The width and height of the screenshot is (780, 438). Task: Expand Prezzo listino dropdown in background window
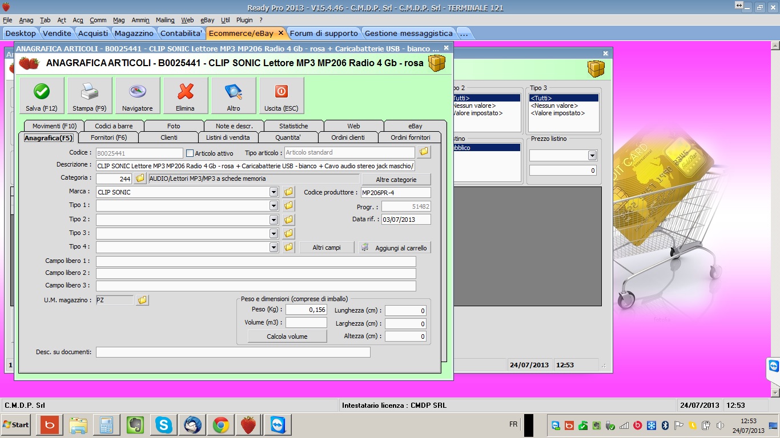click(x=592, y=155)
